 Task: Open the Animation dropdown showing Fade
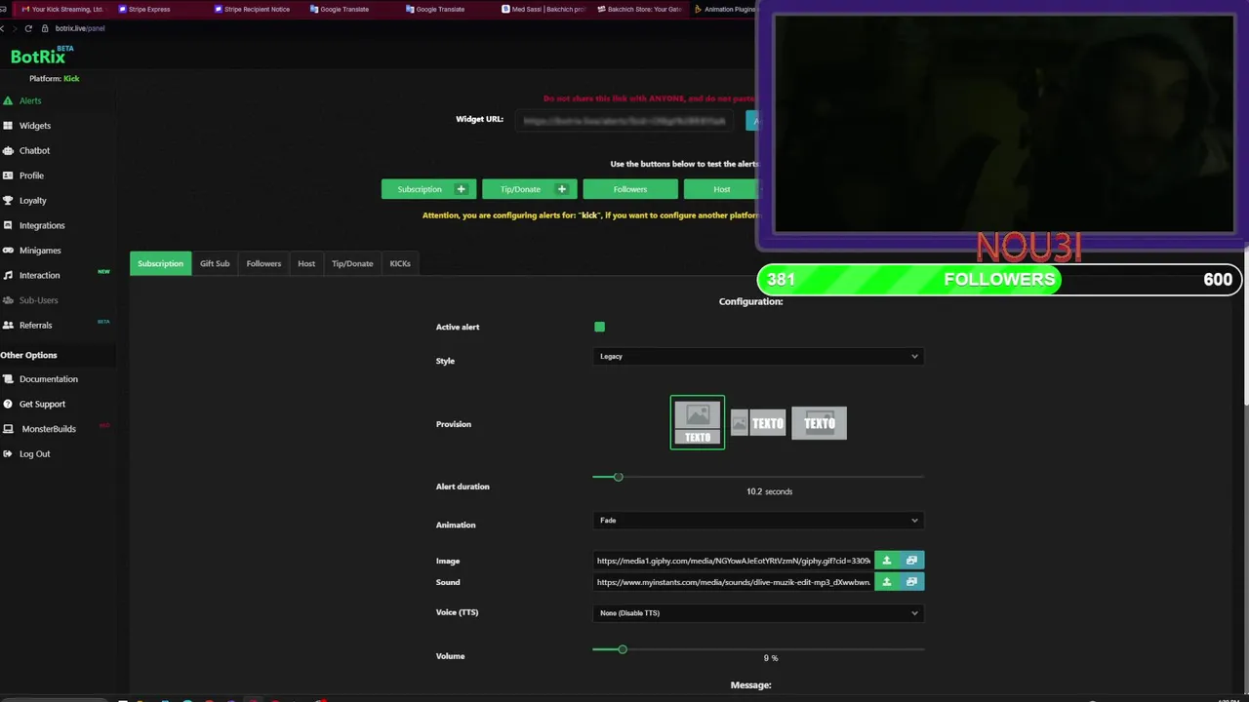coord(758,520)
